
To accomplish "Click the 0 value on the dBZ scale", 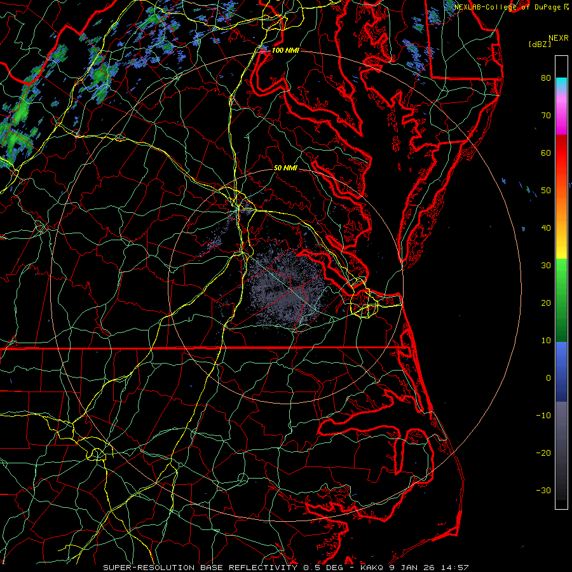I will point(548,378).
